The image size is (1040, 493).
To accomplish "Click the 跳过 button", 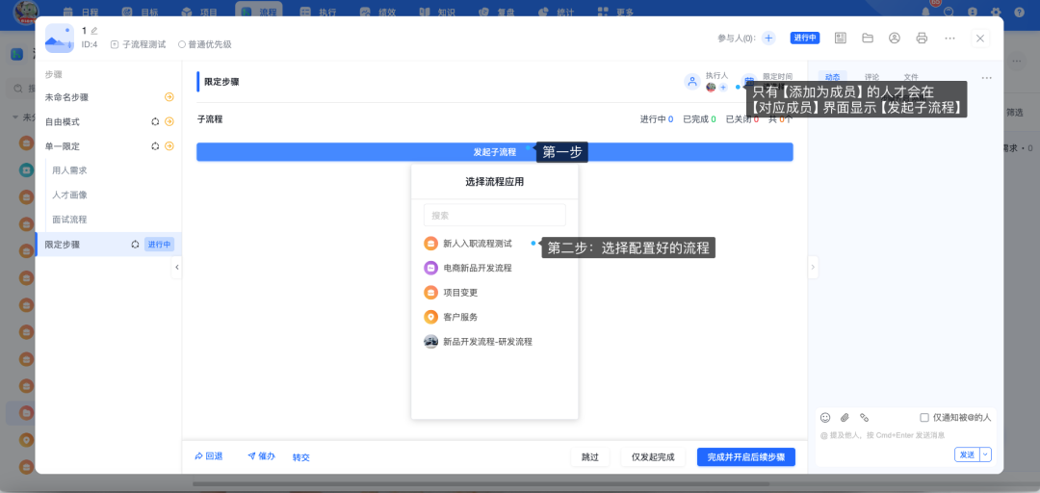I will click(x=590, y=457).
